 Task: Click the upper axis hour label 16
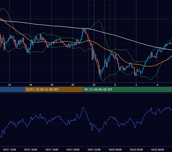coord(31,85)
